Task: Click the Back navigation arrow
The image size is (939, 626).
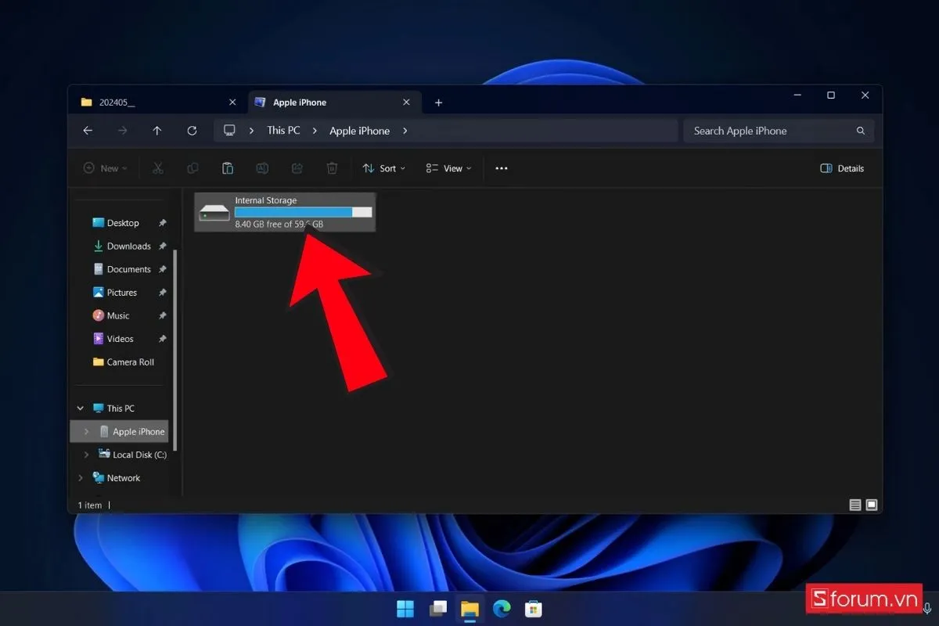Action: 88,131
